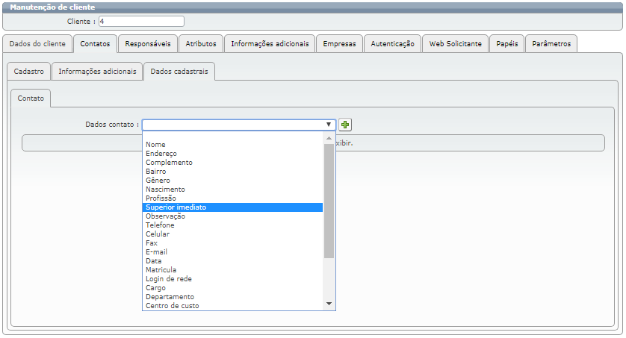The width and height of the screenshot is (626, 338).
Task: Click the Contato inner tab
Action: point(31,98)
